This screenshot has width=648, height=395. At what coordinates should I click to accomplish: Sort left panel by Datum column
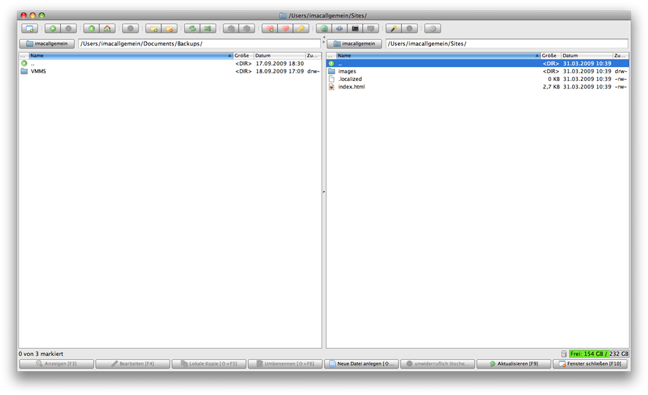(x=279, y=56)
